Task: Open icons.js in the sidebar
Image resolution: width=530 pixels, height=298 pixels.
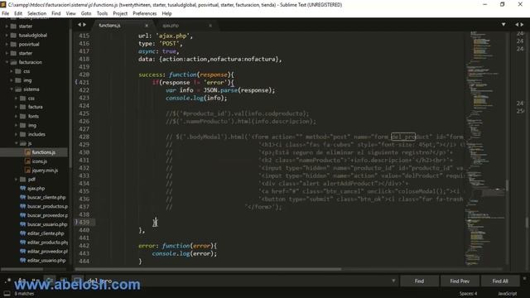Action: 40,161
